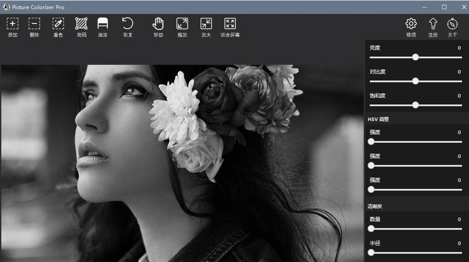Click the black-and-white portrait image canvas
This screenshot has width=469, height=262.
pos(182,163)
